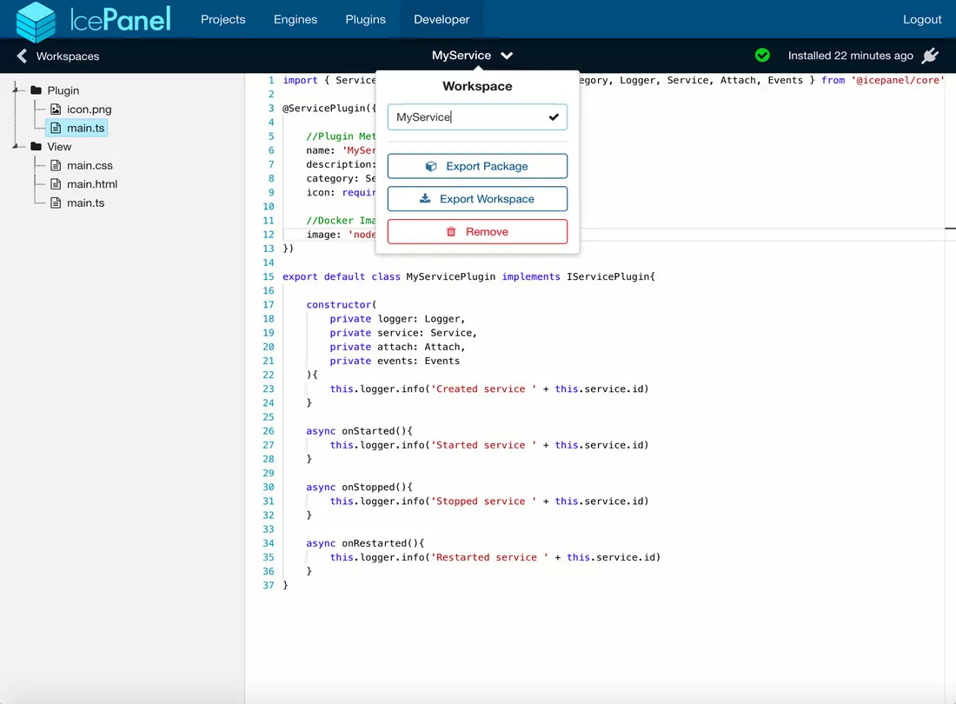
Task: Open the MyService dropdown in the header
Action: 506,54
